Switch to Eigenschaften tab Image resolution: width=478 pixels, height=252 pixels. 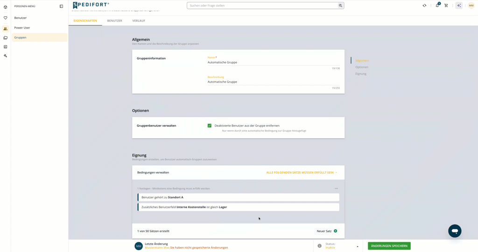[85, 21]
